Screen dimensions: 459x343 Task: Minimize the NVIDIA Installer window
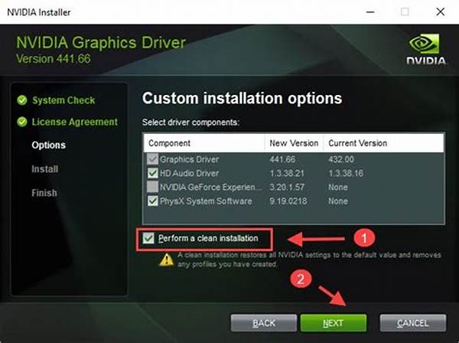pyautogui.click(x=370, y=12)
